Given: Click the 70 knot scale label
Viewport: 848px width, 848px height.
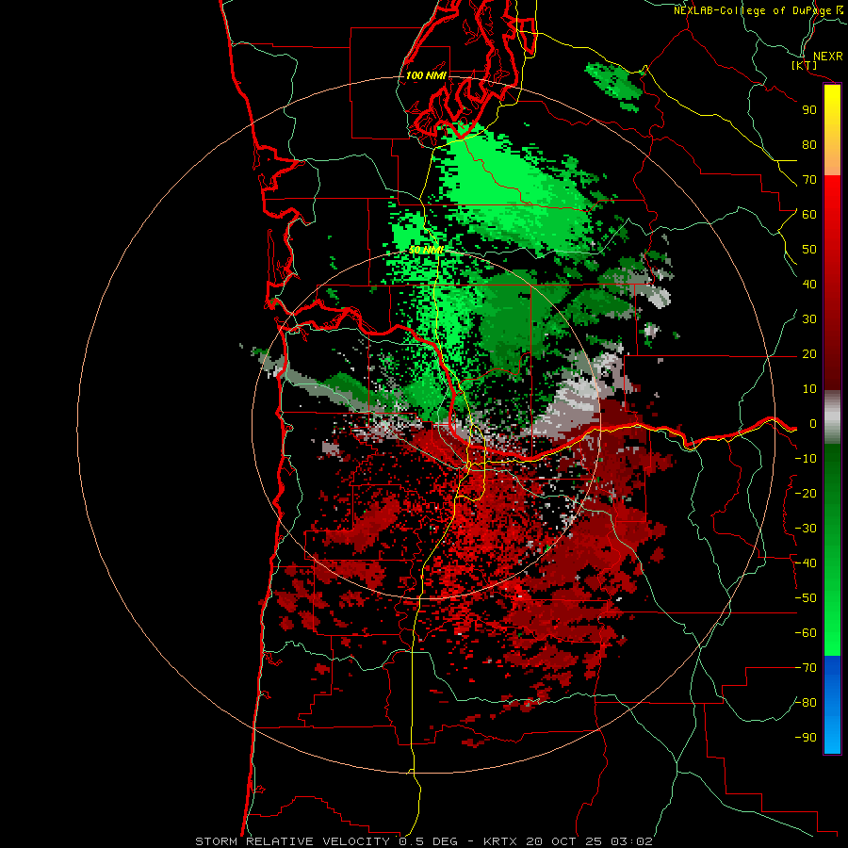Looking at the screenshot, I should tap(809, 180).
